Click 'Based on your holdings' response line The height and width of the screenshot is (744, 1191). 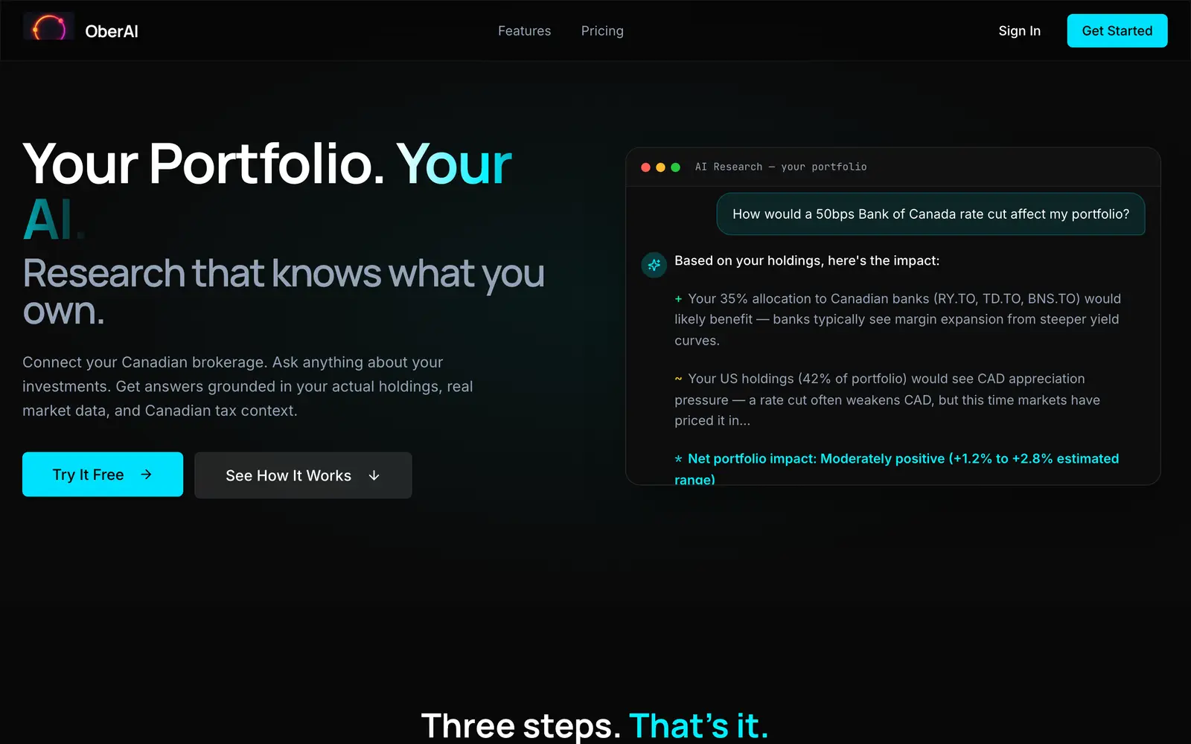pyautogui.click(x=807, y=260)
